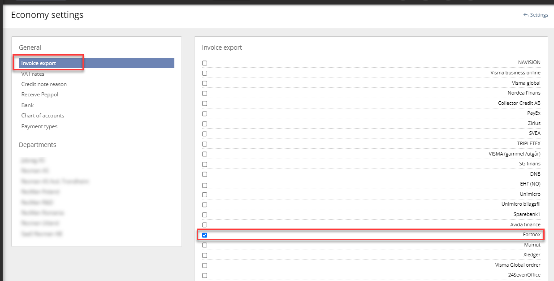
Task: Check the EHF (NO) checkbox
Action: point(204,185)
